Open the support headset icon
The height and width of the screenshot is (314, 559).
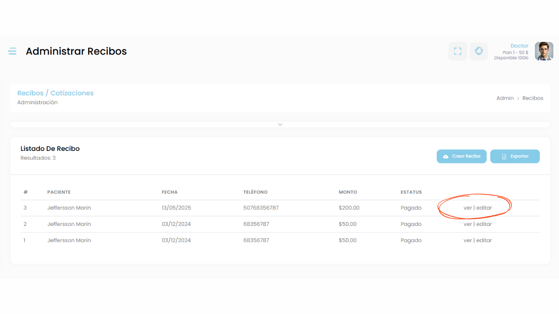[479, 51]
